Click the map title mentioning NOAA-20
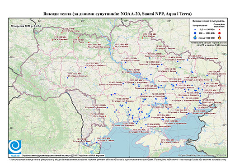 coord(117,14)
